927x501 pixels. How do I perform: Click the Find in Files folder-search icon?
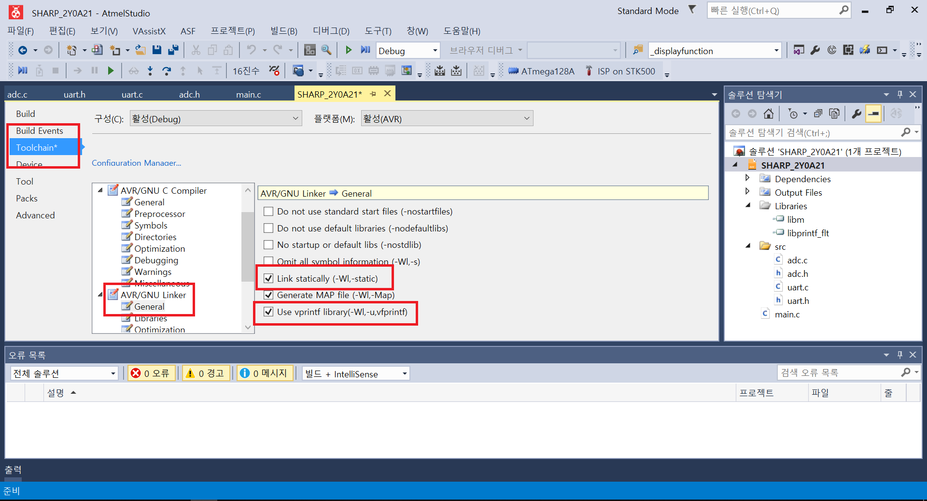coord(638,50)
